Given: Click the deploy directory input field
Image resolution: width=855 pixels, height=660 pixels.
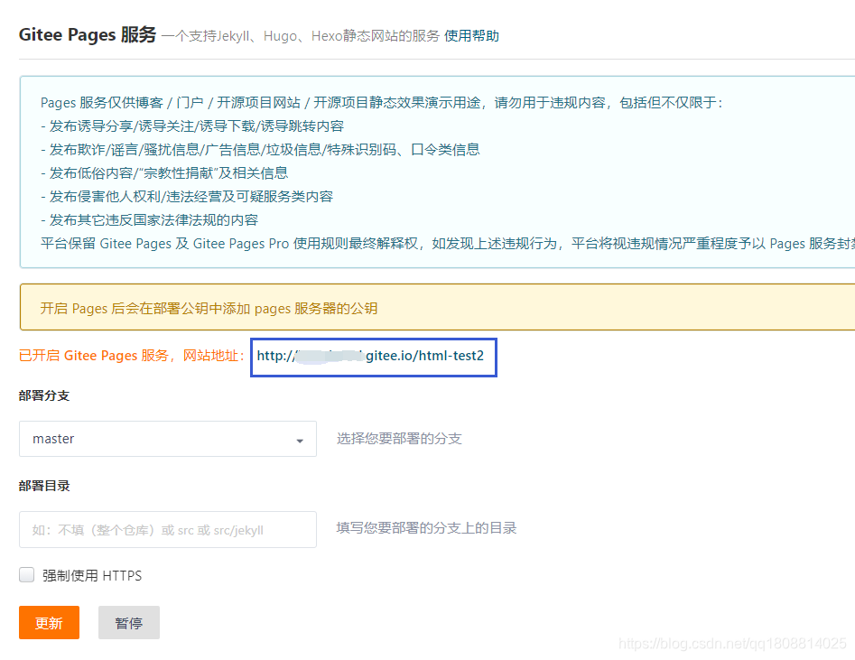Looking at the screenshot, I should (x=168, y=529).
